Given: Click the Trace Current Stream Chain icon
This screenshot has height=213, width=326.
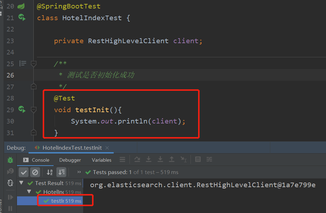Looking at the screenshot, I should (209, 159).
